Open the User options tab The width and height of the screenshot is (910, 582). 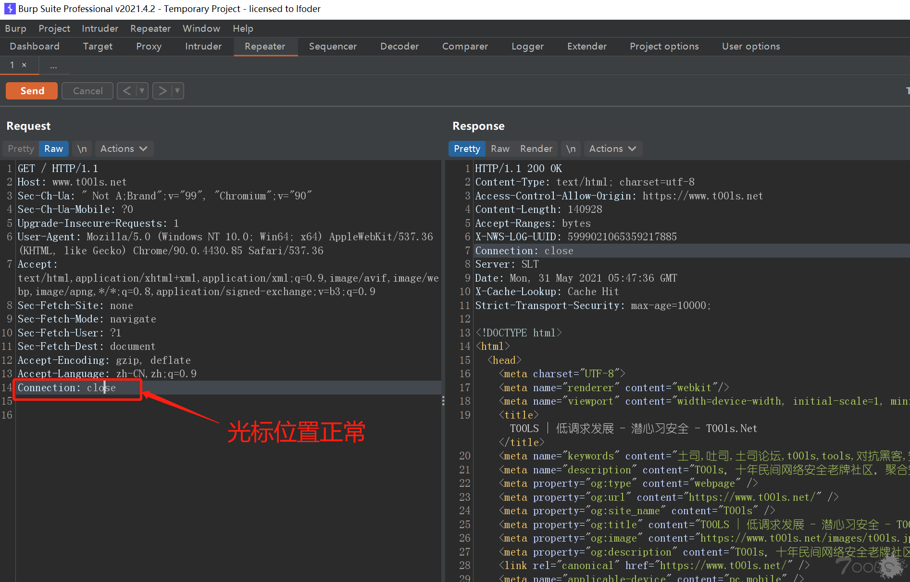751,46
